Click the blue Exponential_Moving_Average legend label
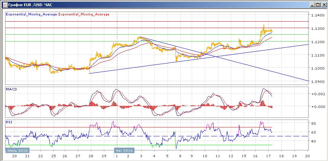This screenshot has width=328, height=161. pos(31,14)
